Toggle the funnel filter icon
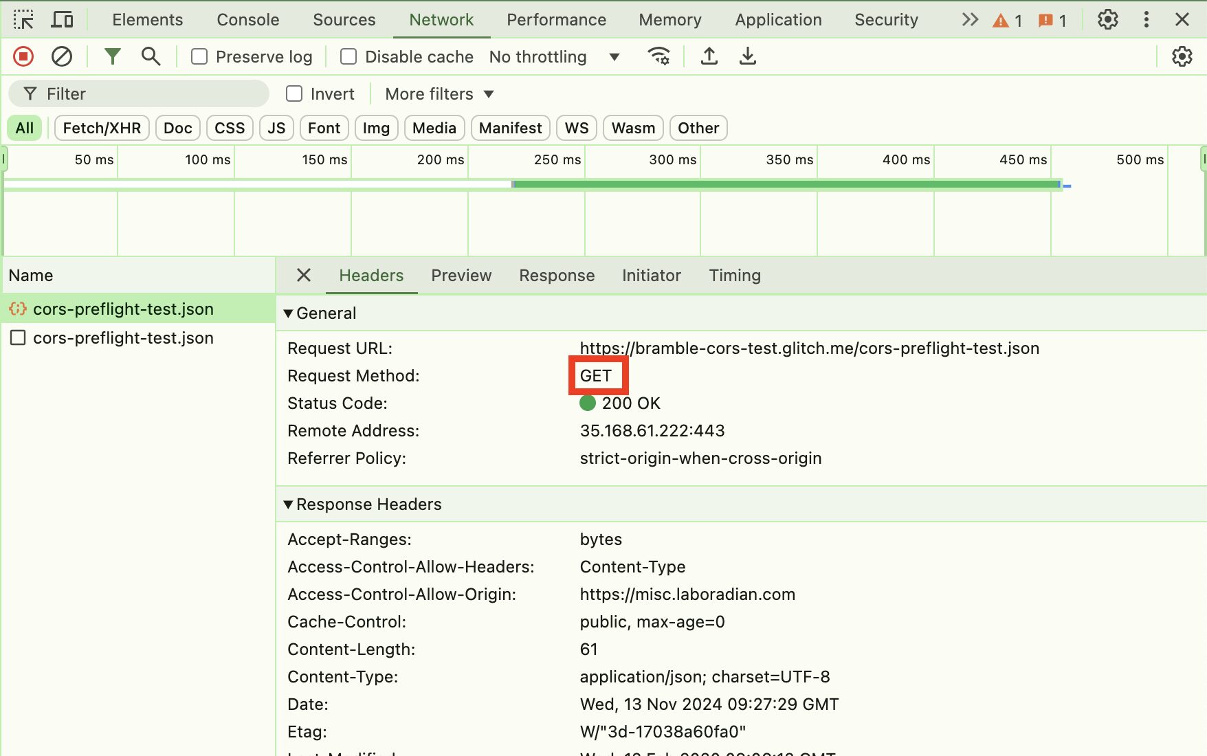This screenshot has width=1207, height=756. point(112,56)
